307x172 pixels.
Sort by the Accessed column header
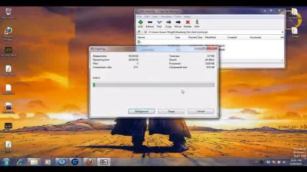click(x=255, y=37)
